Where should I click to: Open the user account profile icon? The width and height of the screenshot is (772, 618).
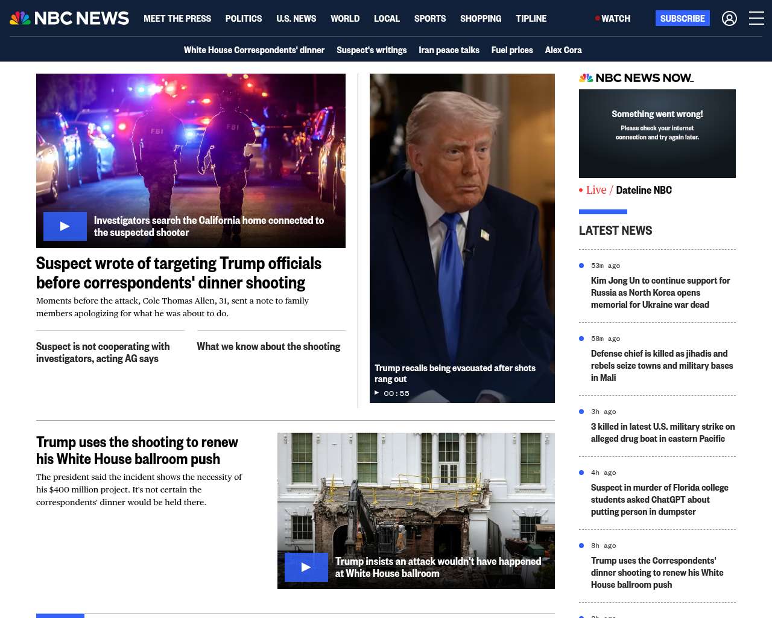[729, 19]
